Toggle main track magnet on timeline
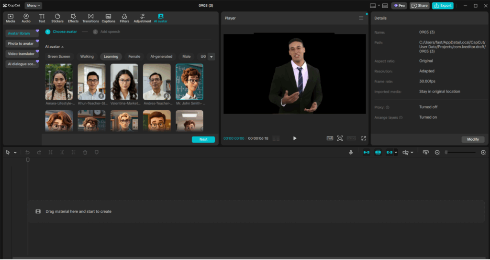The height and width of the screenshot is (260, 490). pyautogui.click(x=367, y=152)
